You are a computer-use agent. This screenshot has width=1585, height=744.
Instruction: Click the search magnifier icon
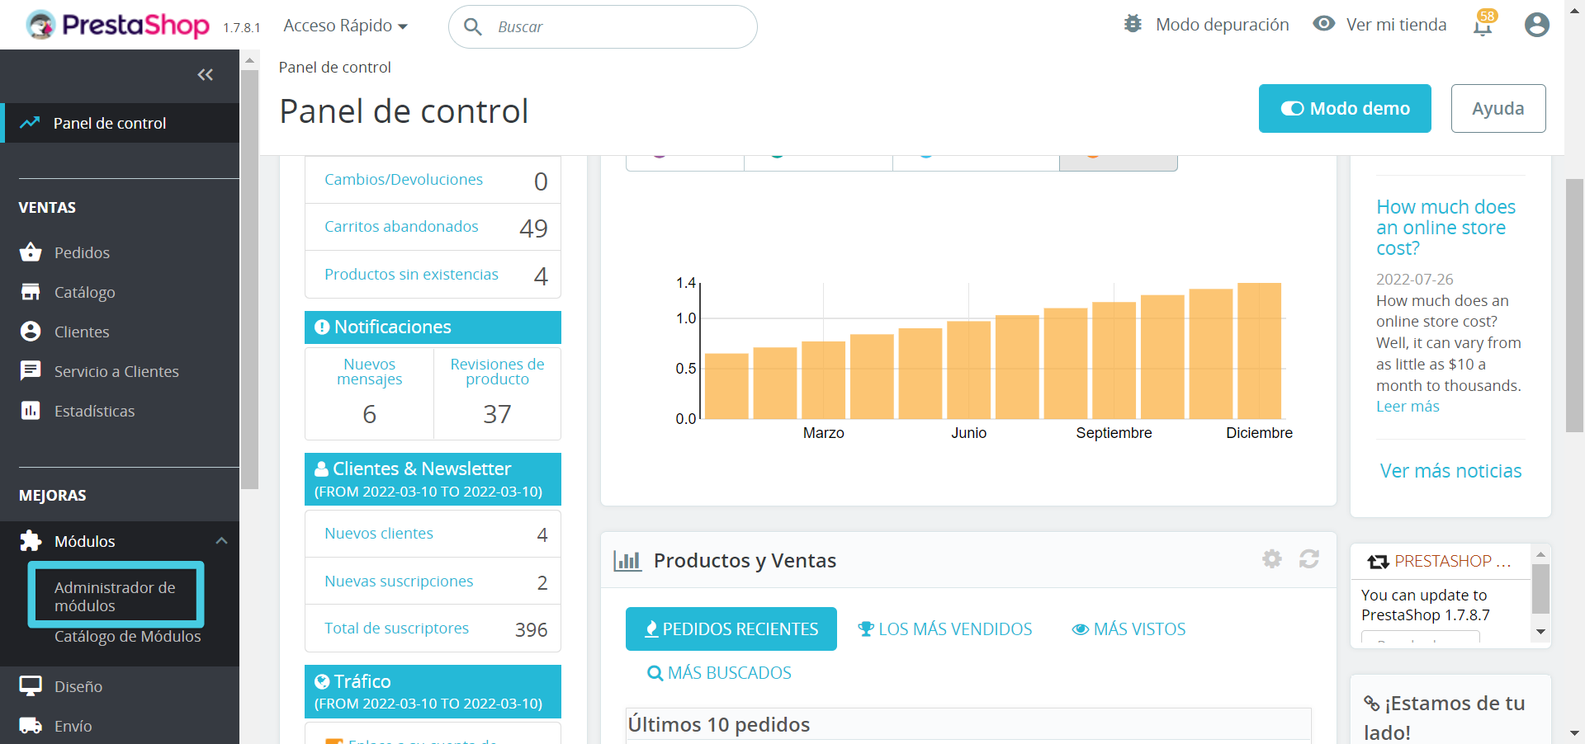[473, 27]
